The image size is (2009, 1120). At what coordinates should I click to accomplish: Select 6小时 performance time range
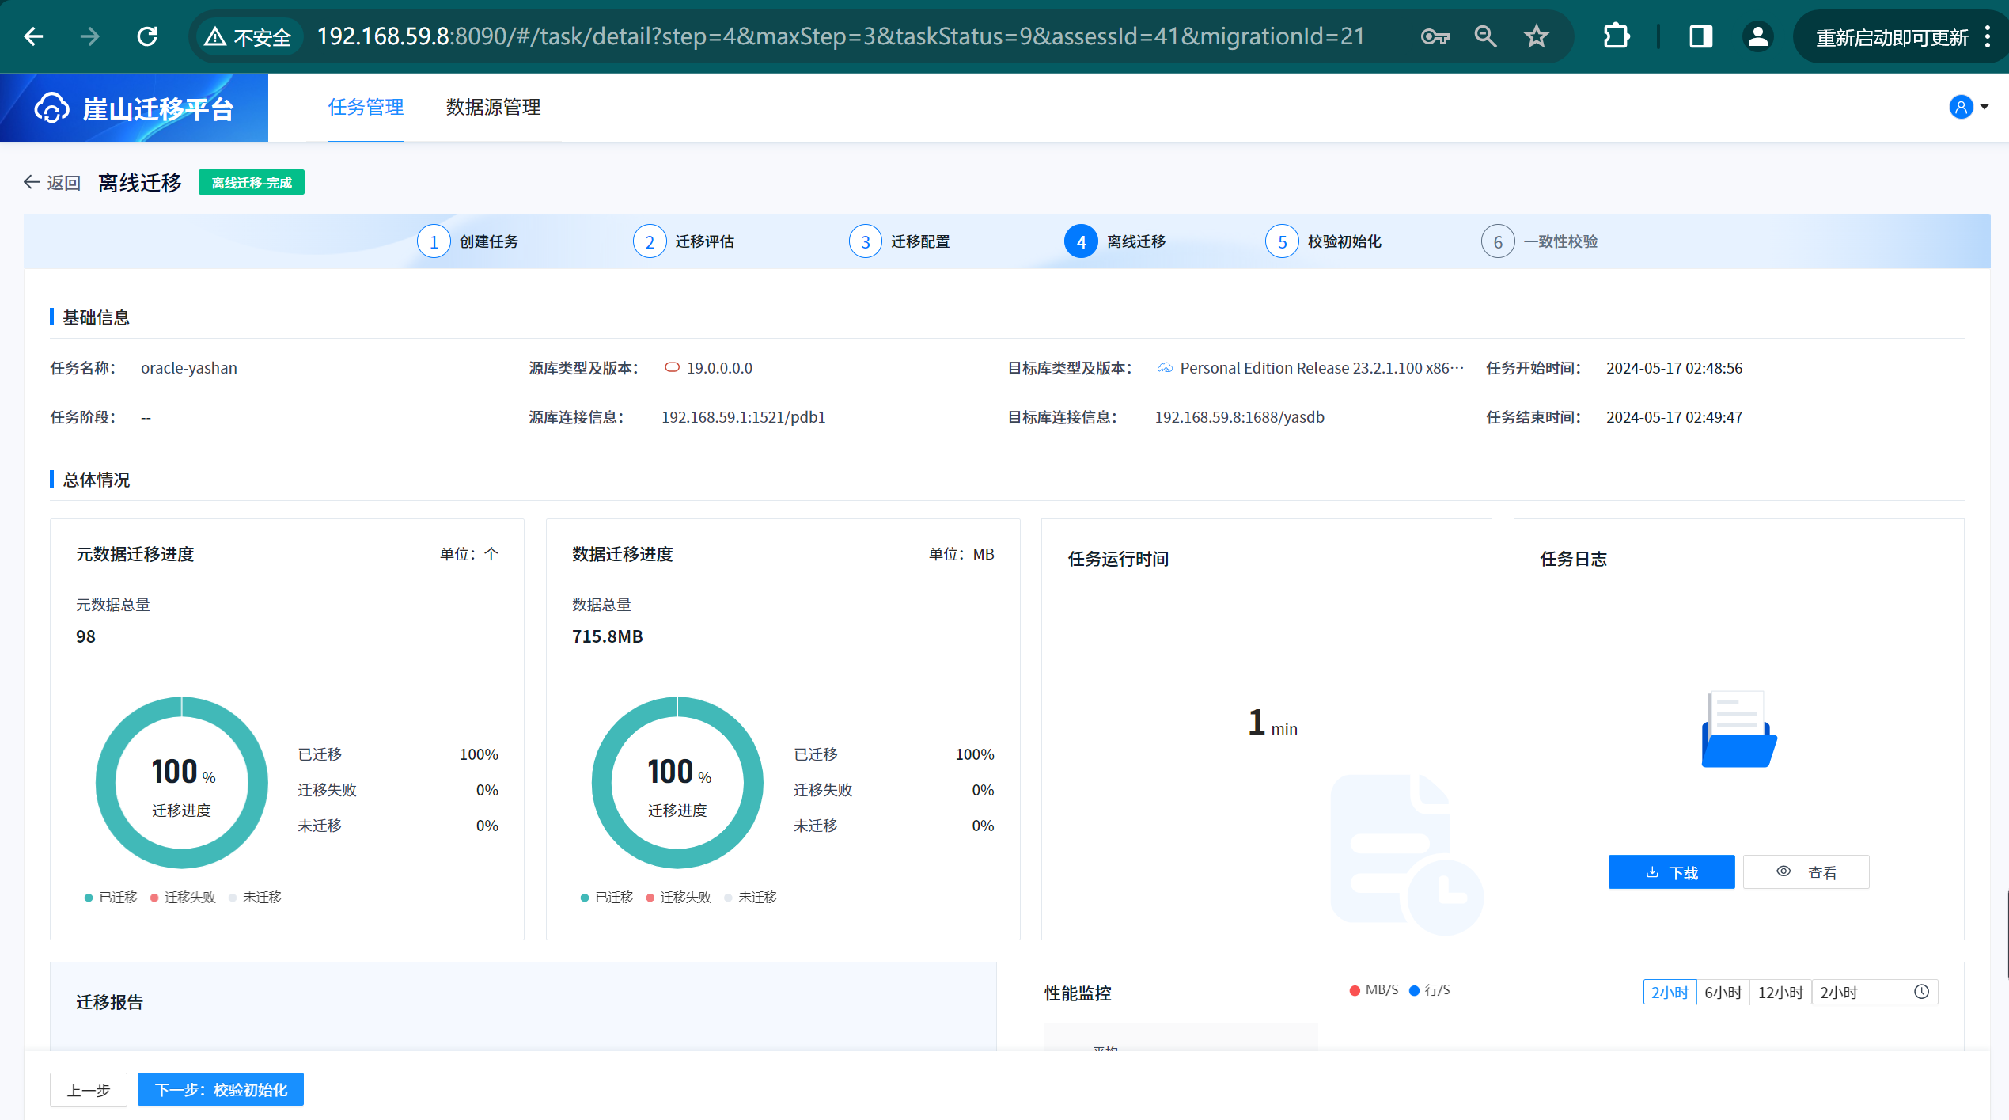1723,992
